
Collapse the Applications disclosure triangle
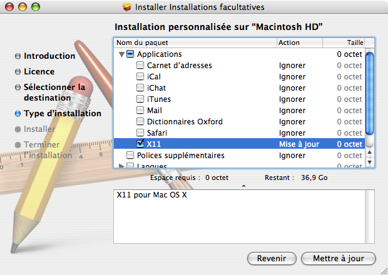pyautogui.click(x=121, y=54)
